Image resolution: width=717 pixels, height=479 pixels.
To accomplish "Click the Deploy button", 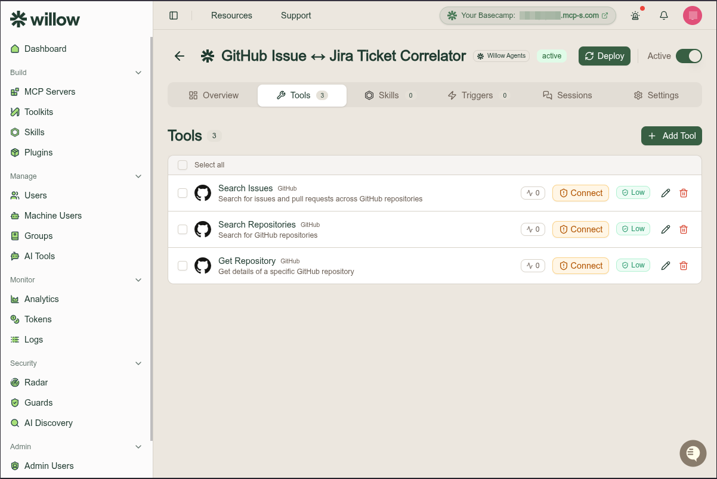I will (x=604, y=56).
